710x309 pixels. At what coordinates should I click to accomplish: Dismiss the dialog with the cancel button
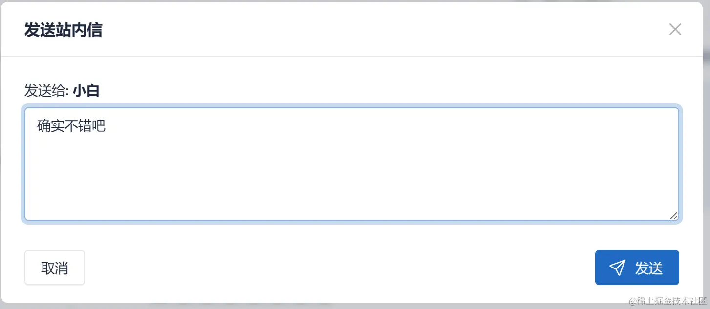pos(54,267)
